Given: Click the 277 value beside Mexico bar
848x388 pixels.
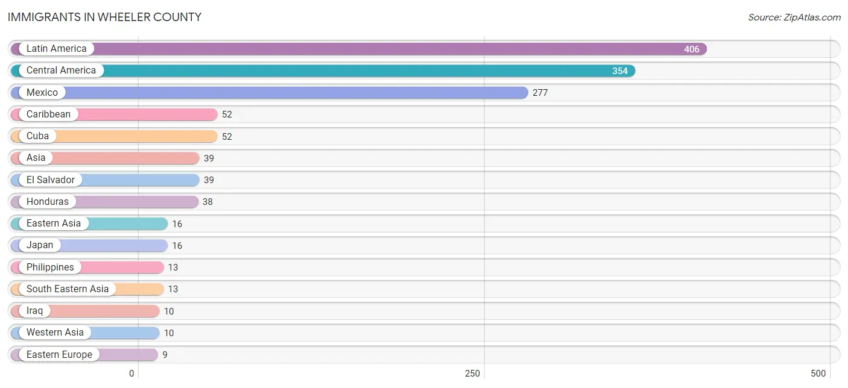Looking at the screenshot, I should tap(540, 93).
